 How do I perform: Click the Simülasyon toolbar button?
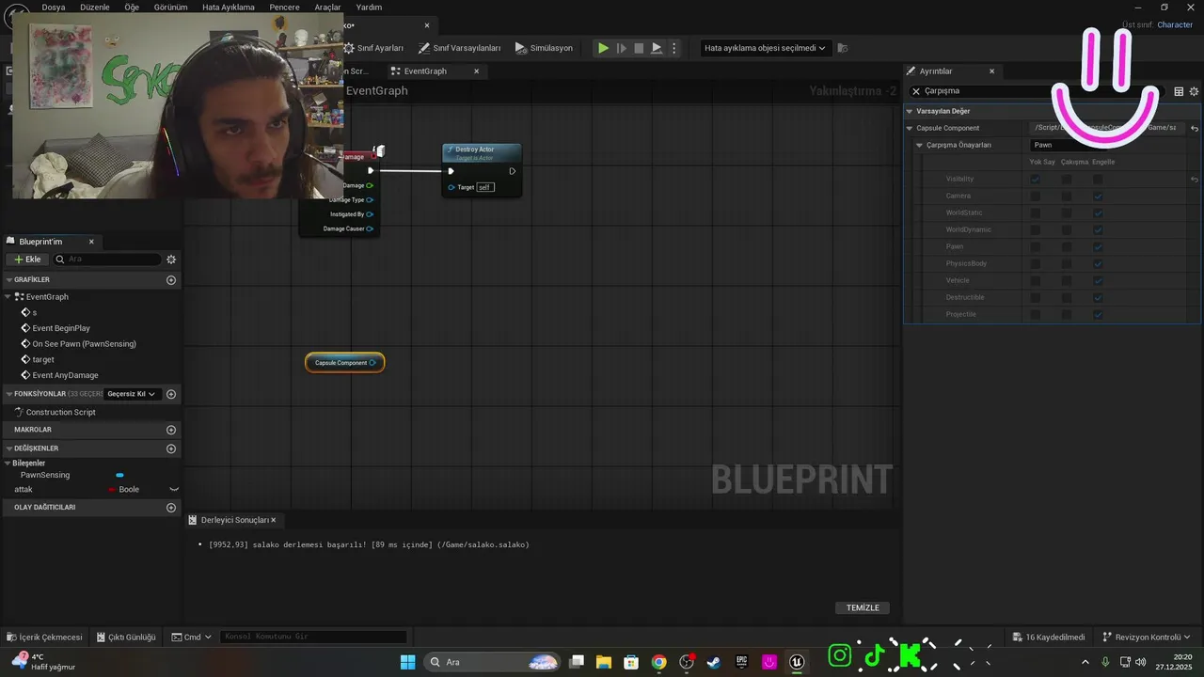(x=544, y=48)
